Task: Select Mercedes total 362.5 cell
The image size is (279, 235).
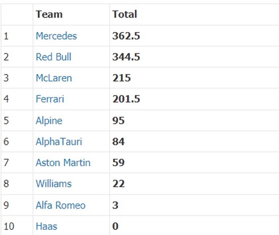Action: pyautogui.click(x=126, y=36)
